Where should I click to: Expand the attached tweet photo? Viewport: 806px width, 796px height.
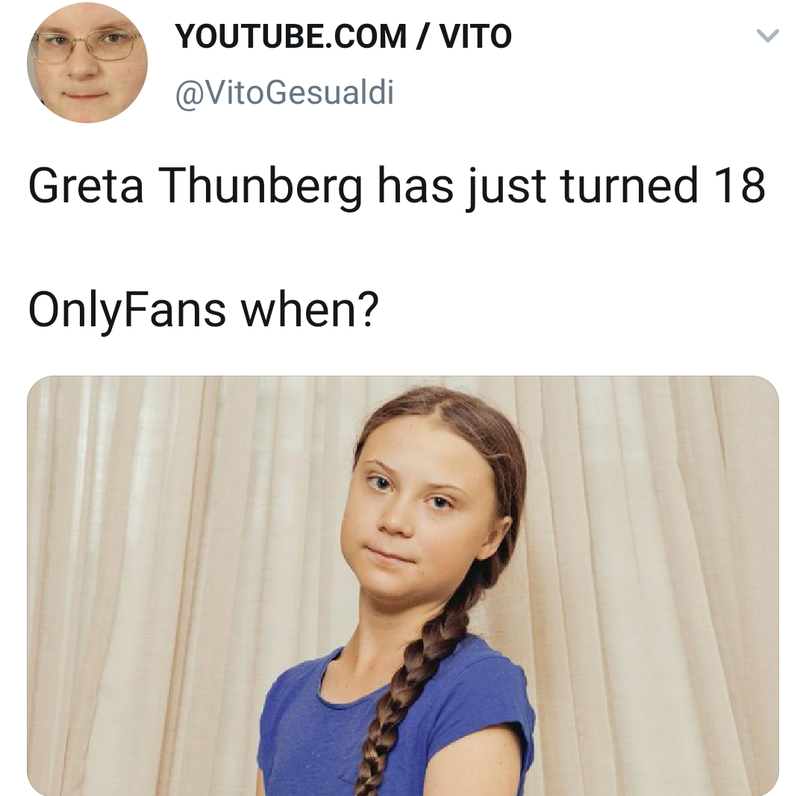click(403, 585)
